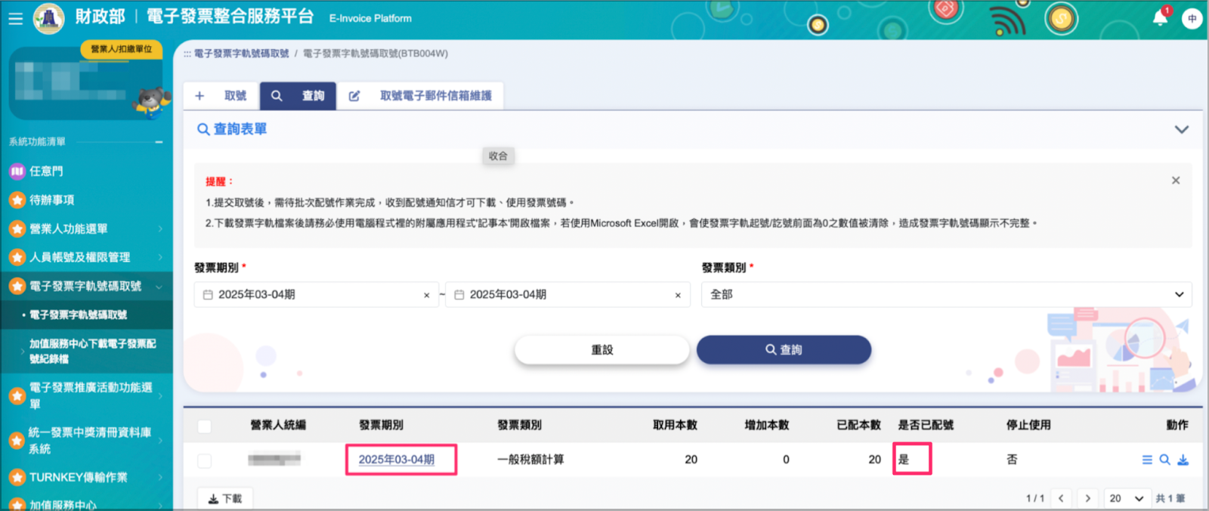The width and height of the screenshot is (1209, 511).
Task: Click the 重設 reset button
Action: click(x=602, y=350)
